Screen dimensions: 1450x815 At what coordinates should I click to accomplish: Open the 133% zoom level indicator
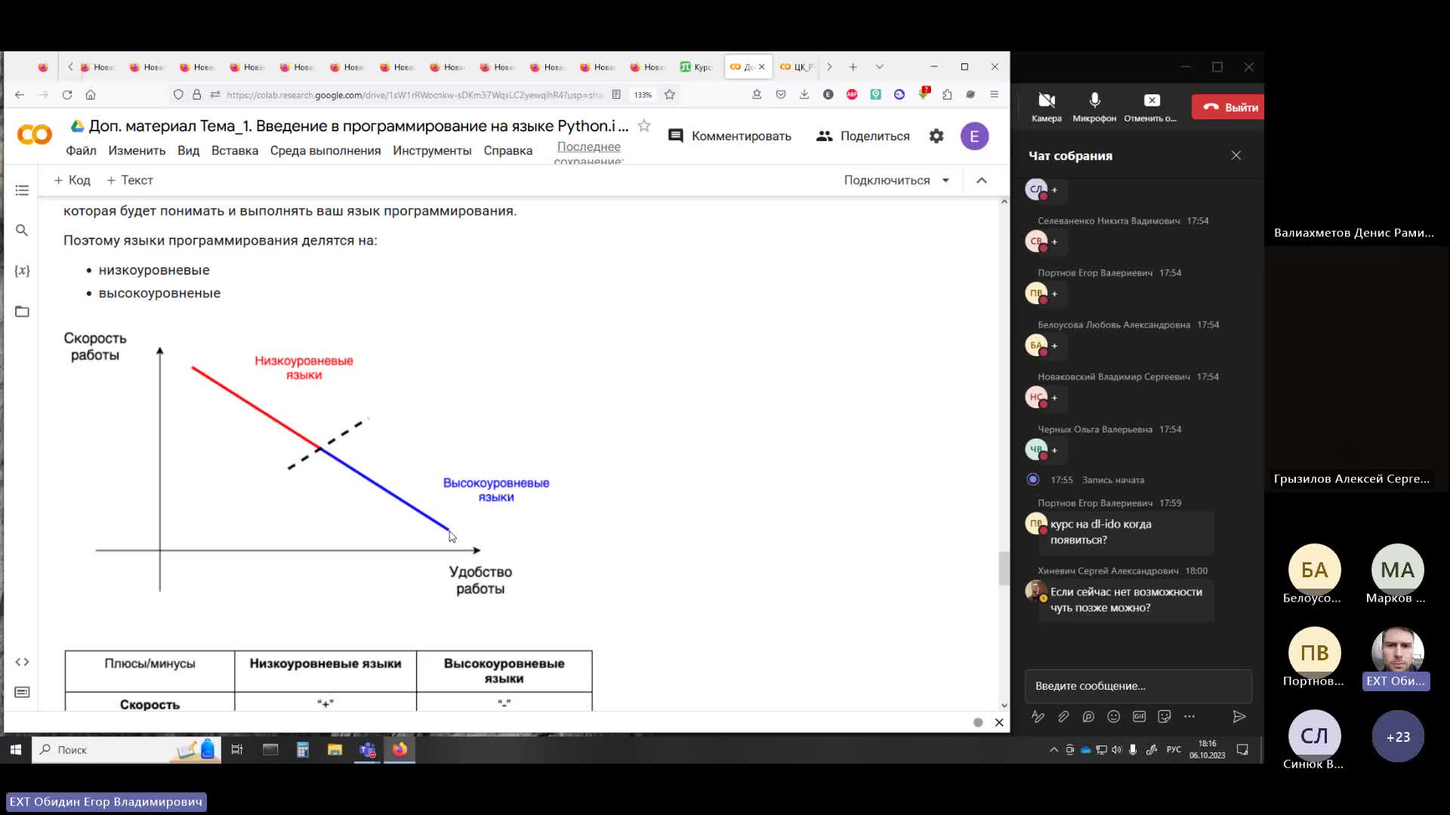(x=643, y=94)
